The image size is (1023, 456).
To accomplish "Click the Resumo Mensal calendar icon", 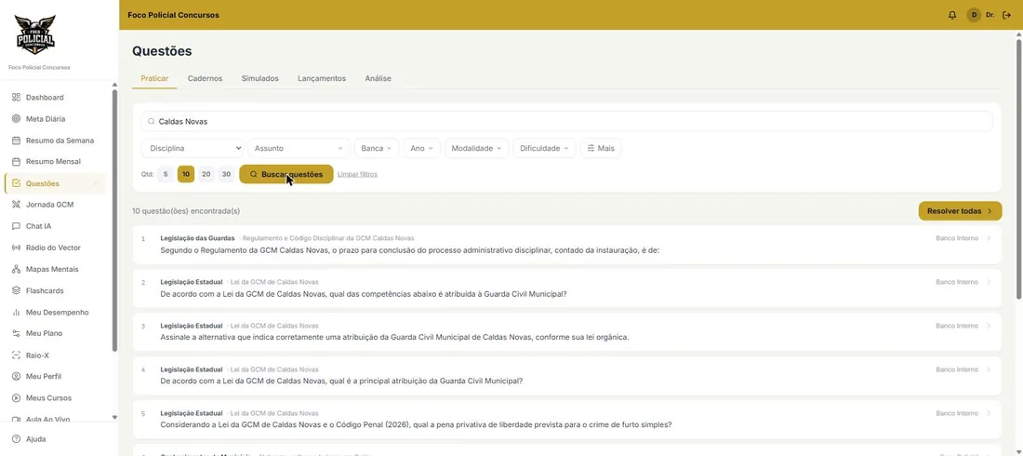I will point(17,161).
